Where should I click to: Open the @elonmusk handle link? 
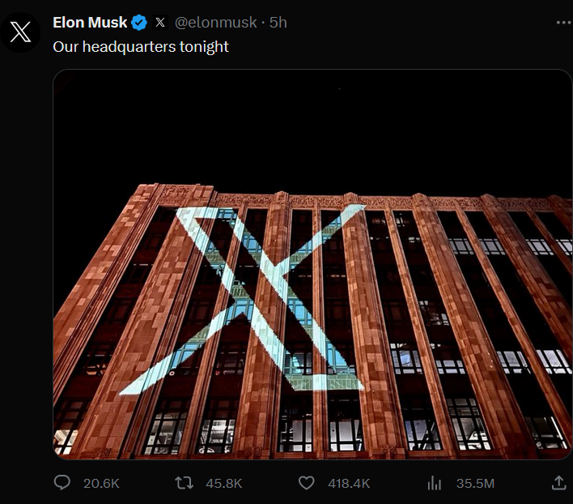[x=218, y=23]
